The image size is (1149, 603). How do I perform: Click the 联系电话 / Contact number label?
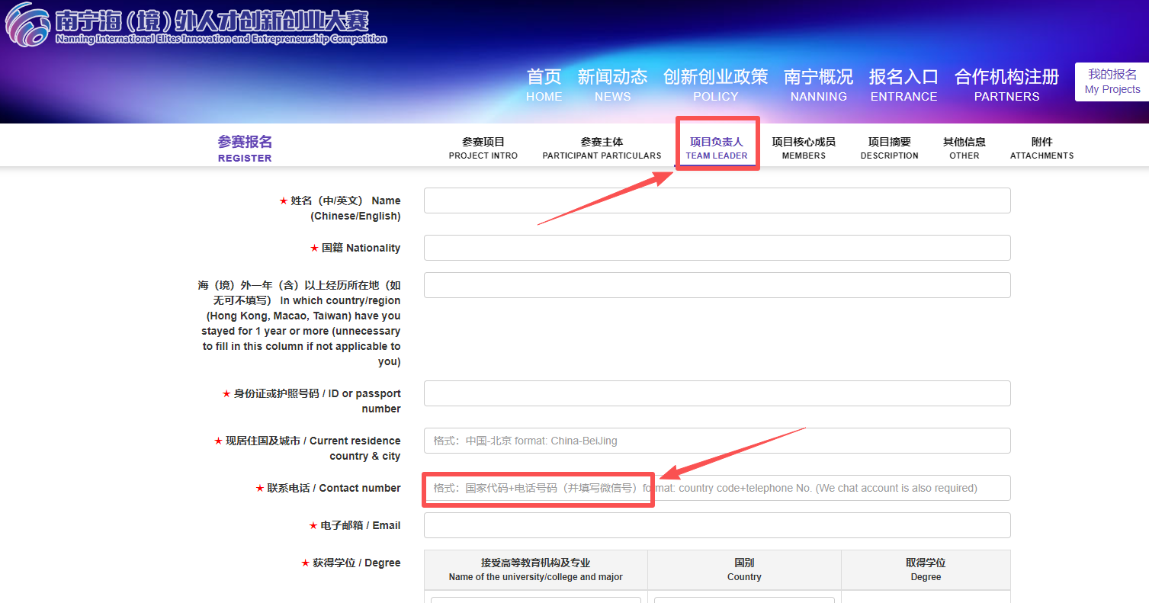[328, 488]
